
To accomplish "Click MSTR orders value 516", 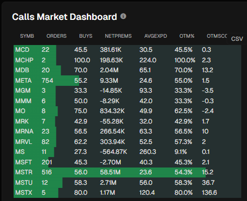I will (47, 172).
